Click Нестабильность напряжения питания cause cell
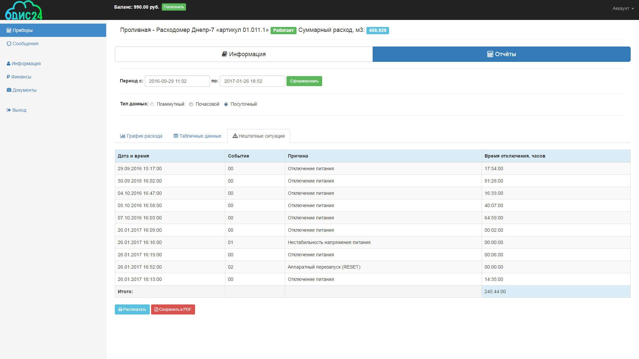Screen dimensions: 639x359 point(383,242)
